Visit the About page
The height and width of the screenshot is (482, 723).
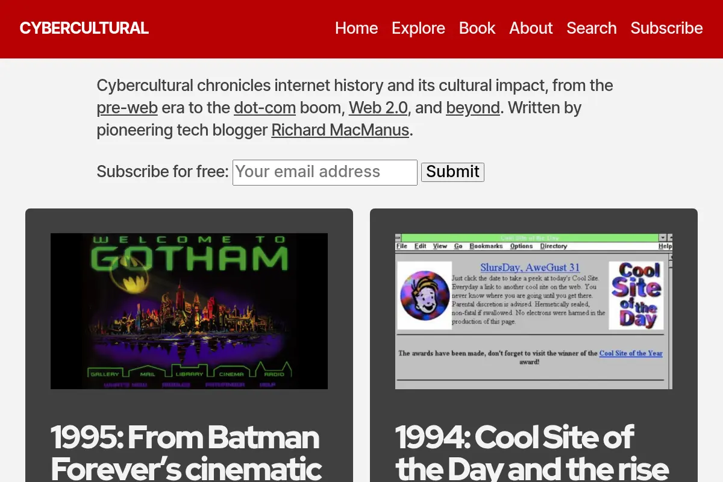click(x=531, y=28)
